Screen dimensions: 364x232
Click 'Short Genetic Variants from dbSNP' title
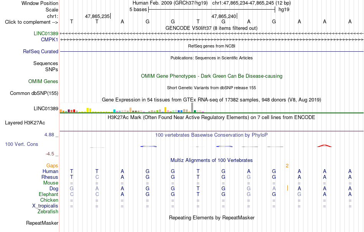(212, 88)
